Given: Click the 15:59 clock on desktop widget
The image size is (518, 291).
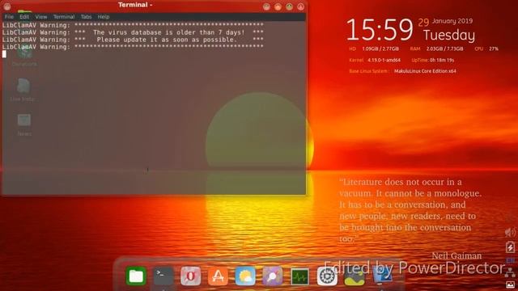Looking at the screenshot, I should pyautogui.click(x=380, y=30).
